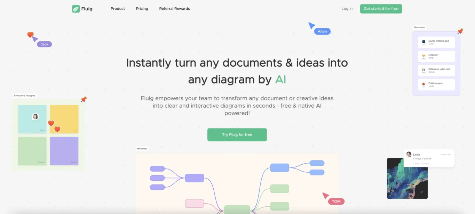Viewport: 475px width, 214px height.
Task: Open the Pricing page
Action: tap(142, 9)
